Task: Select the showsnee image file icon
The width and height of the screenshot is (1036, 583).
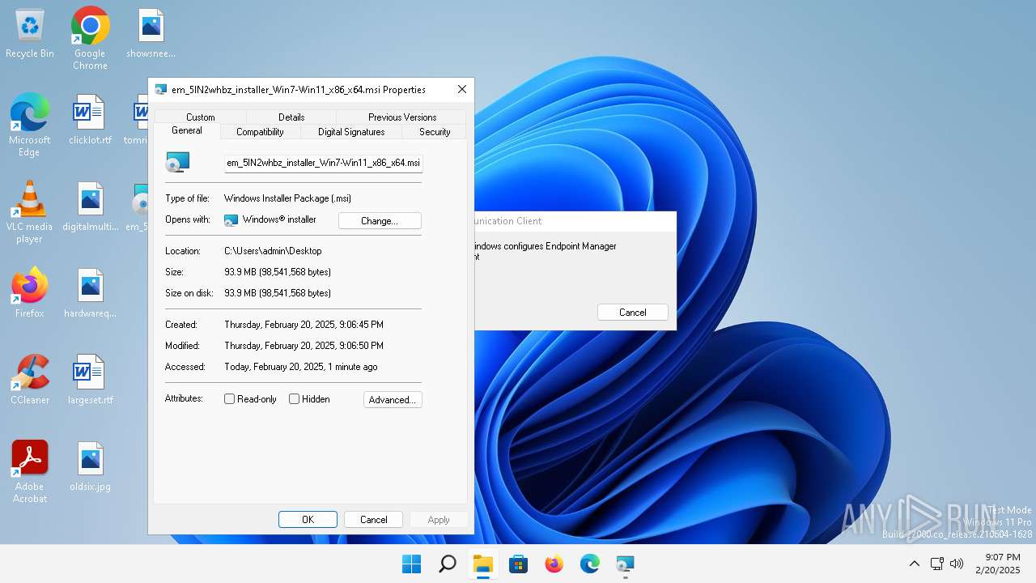Action: point(151,35)
